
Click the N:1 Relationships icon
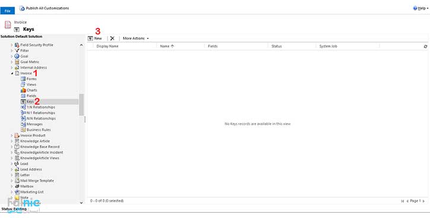(23, 113)
